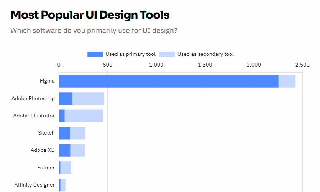Click the Figma secondary tool bar segment
This screenshot has height=192, width=320.
(287, 81)
